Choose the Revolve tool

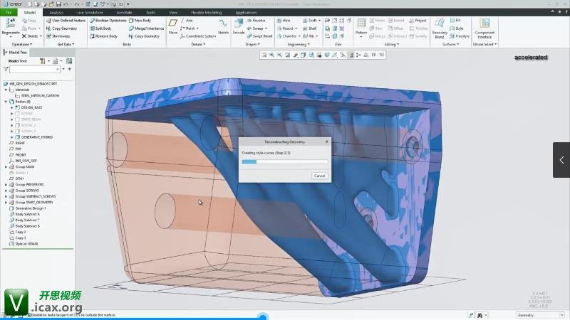255,21
